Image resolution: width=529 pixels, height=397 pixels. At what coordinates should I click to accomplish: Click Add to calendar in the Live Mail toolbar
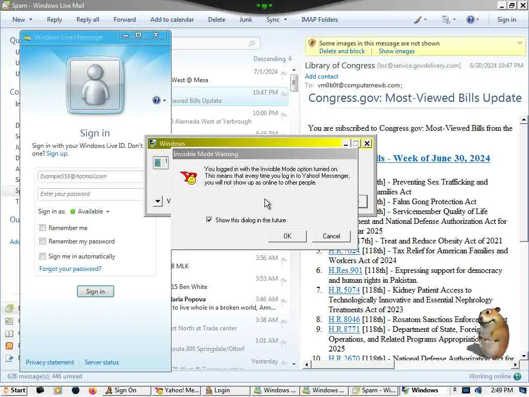[x=172, y=20]
